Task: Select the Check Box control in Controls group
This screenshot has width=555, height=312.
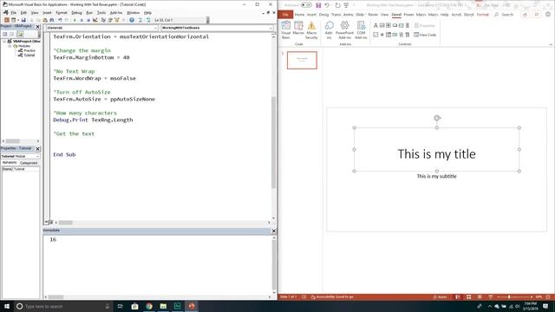Action: (x=375, y=35)
